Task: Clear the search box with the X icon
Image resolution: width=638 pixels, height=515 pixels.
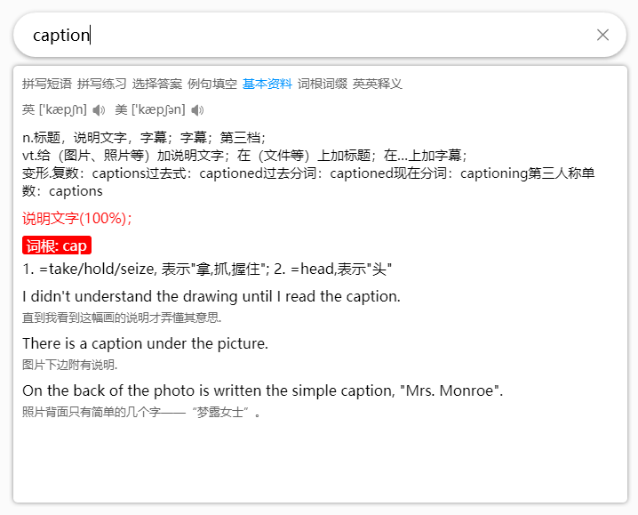Action: click(x=602, y=35)
